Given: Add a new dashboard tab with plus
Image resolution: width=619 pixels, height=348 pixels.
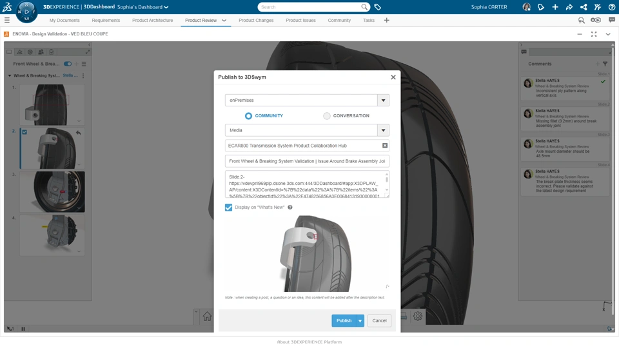Looking at the screenshot, I should [x=386, y=20].
